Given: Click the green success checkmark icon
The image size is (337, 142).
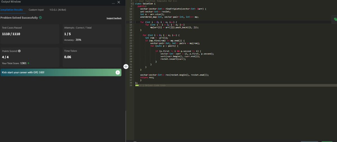Looking at the screenshot, I should click(x=40, y=18).
